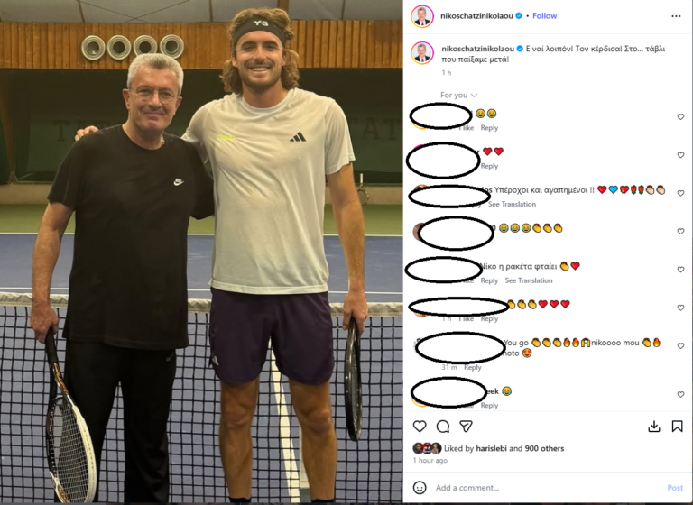Image resolution: width=693 pixels, height=505 pixels.
Task: Like the 'Νίκο η ρακέτα φταίει' comment
Action: pyautogui.click(x=680, y=270)
